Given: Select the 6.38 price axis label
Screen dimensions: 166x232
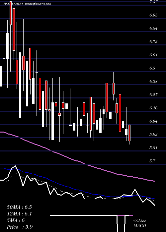Looking at the screenshot, I should [x=153, y=82].
